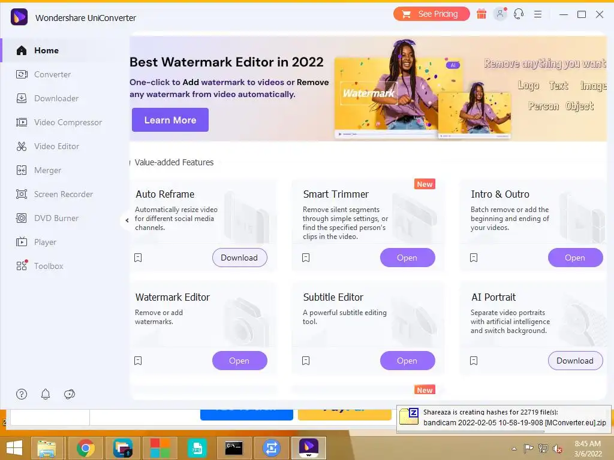Bookmark the Auto Reframe card
The height and width of the screenshot is (460, 614).
[x=138, y=258]
